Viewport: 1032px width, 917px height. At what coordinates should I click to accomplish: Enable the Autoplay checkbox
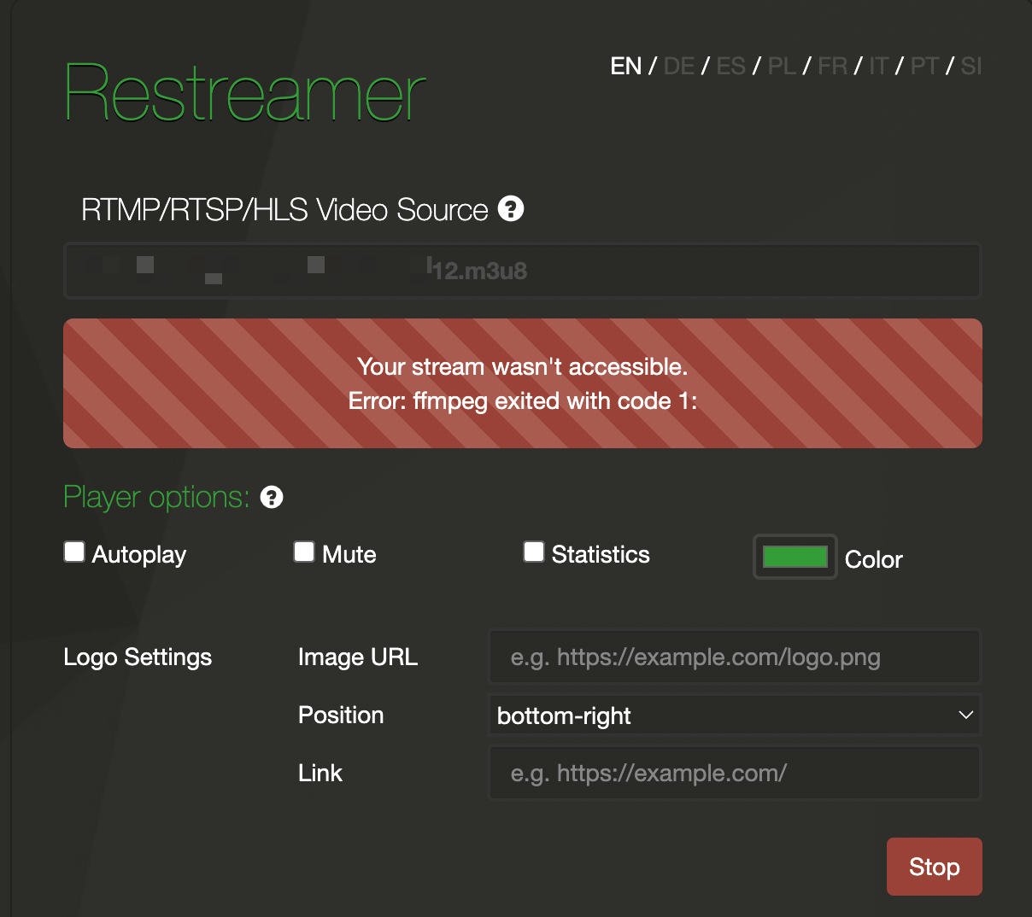click(74, 552)
